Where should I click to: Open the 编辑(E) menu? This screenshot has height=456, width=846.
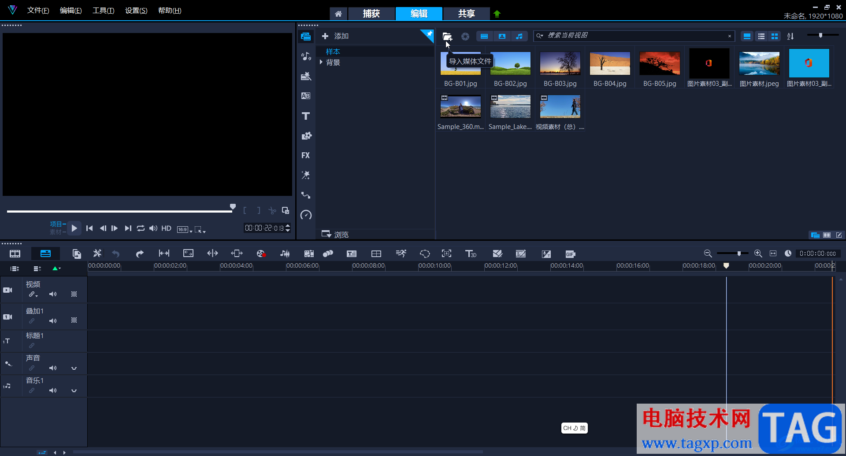[x=70, y=11]
